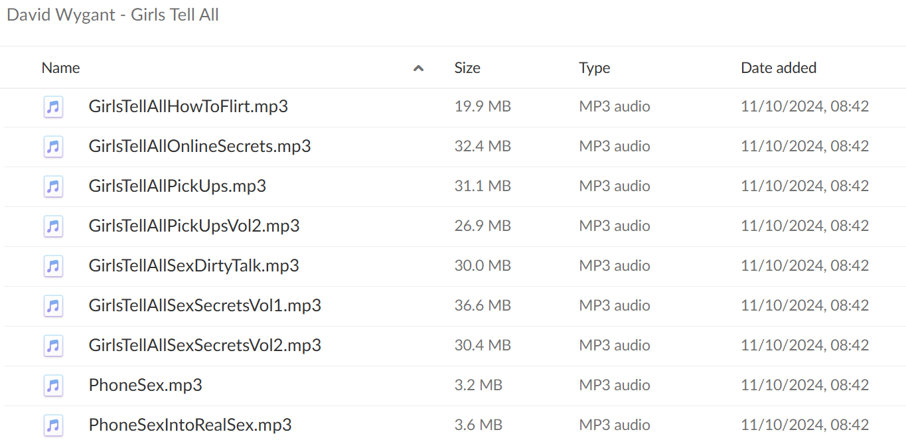This screenshot has width=906, height=442.
Task: Click the 30.4 MB size value
Action: click(x=483, y=345)
